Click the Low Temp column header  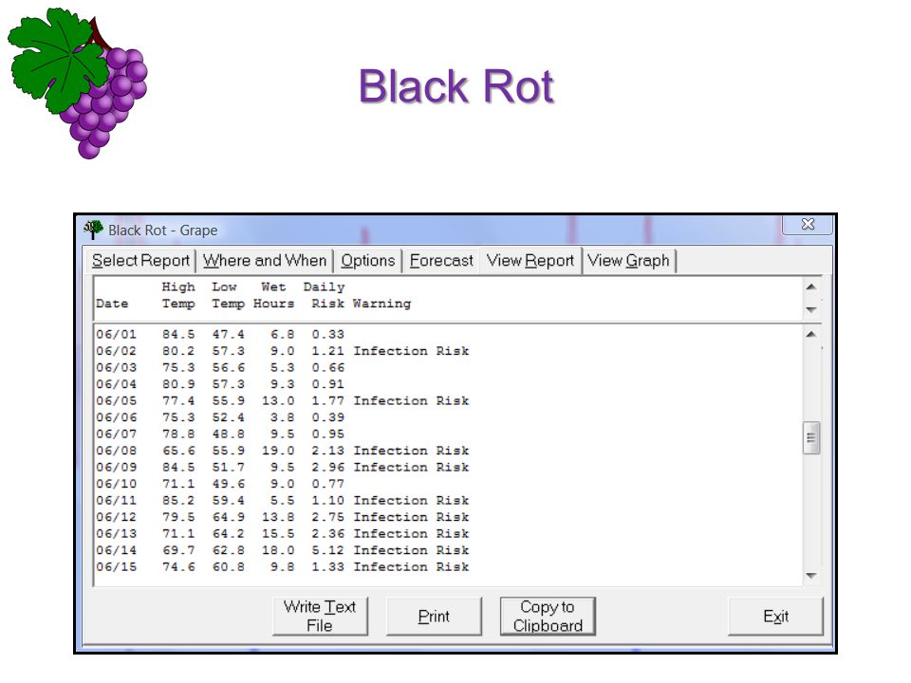(x=229, y=295)
